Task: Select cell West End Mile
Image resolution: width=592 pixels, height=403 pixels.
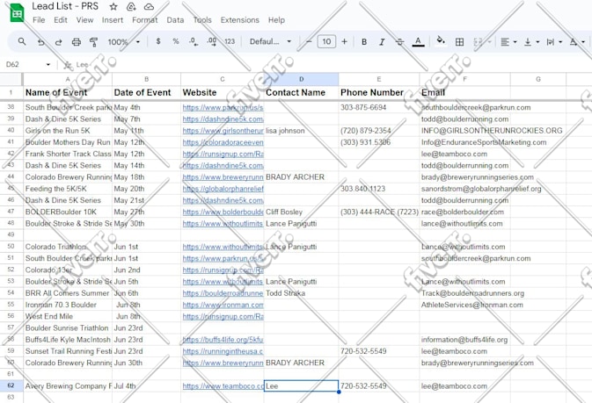Action: pos(68,317)
